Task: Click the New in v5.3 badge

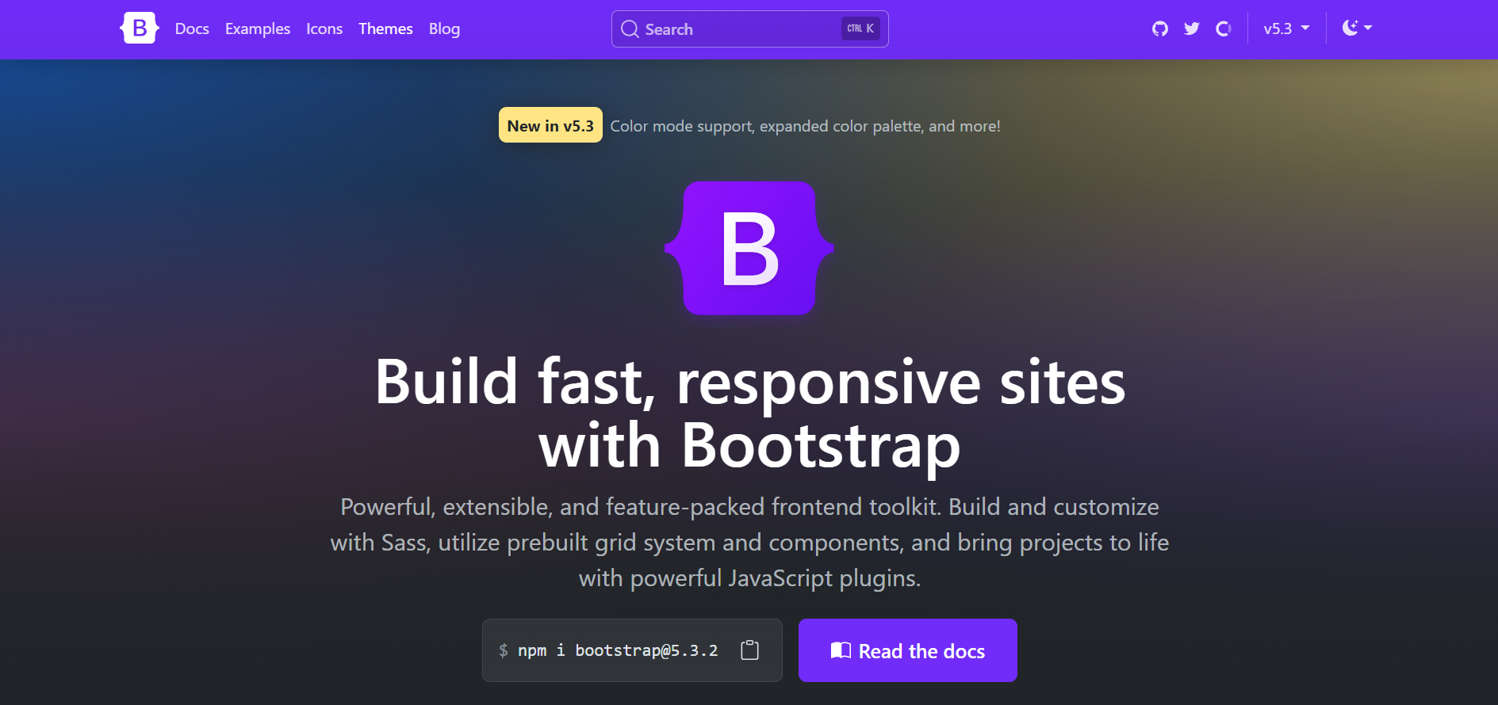Action: 550,125
